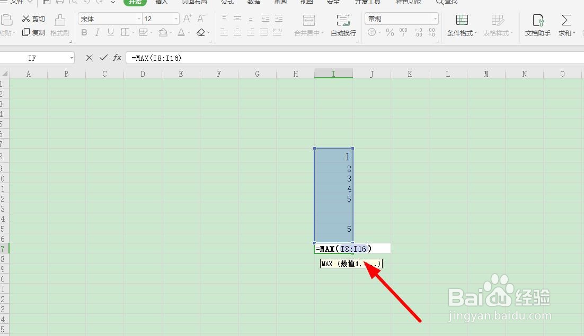Click the search 查找 box

click(x=447, y=2)
